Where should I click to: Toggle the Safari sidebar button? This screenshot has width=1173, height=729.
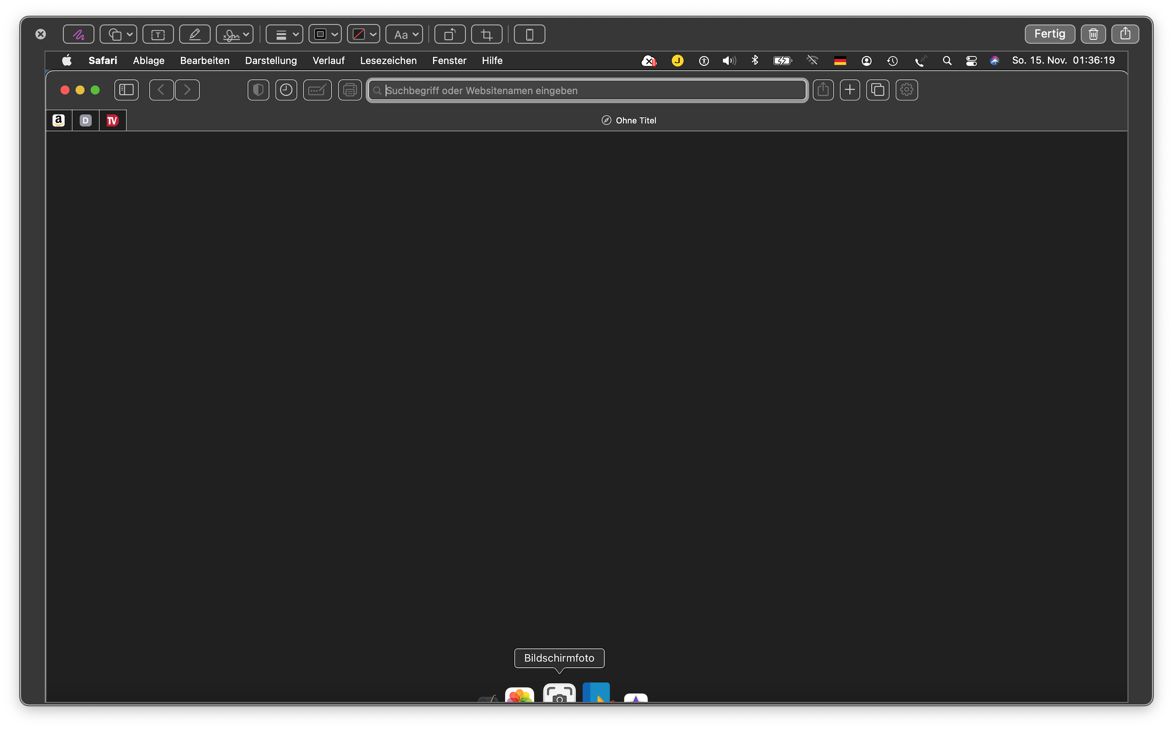pyautogui.click(x=126, y=90)
